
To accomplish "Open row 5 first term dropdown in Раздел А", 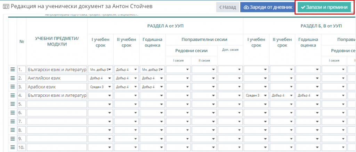I will (100, 104).
